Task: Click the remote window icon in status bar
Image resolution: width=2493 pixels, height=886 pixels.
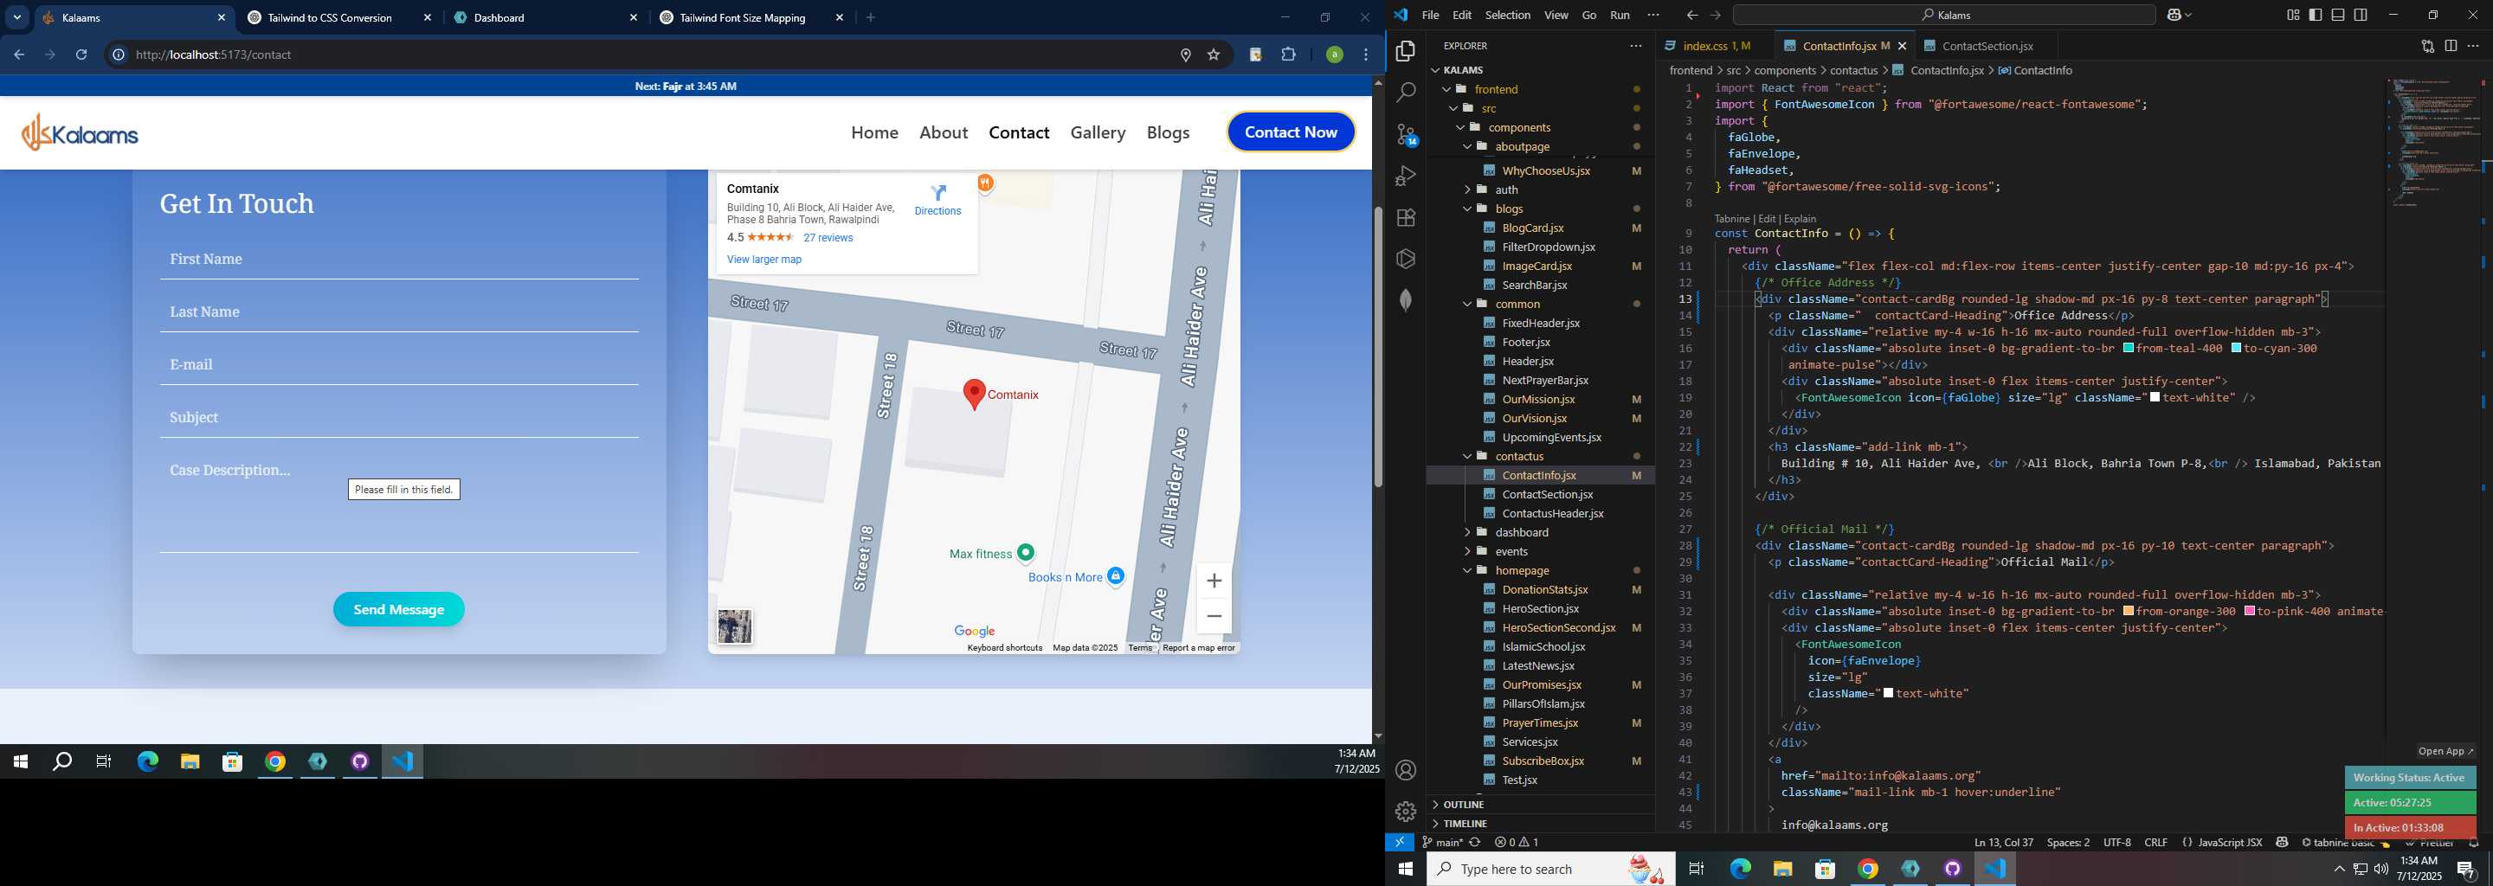Action: (x=1400, y=843)
